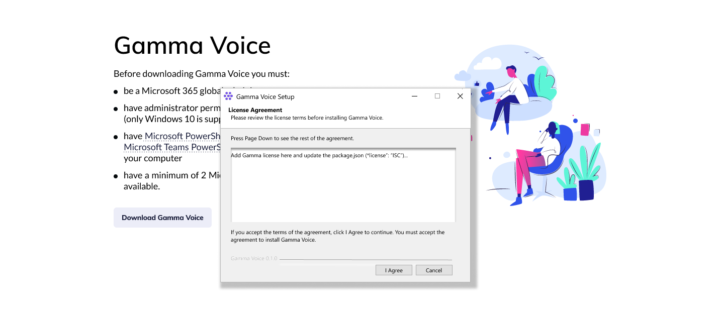Click inside the license agreement text box
The image size is (719, 314).
tap(343, 185)
